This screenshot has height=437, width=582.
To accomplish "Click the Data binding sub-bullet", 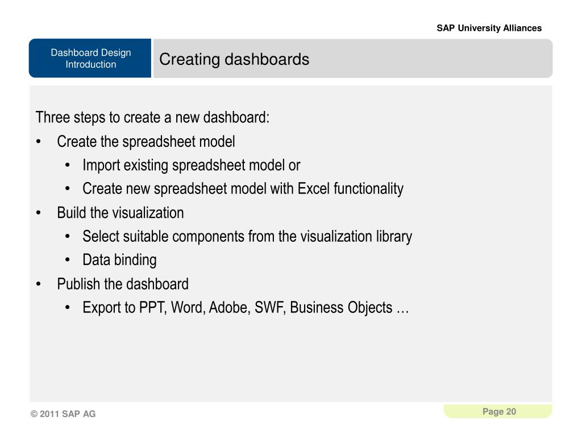I will click(x=119, y=260).
